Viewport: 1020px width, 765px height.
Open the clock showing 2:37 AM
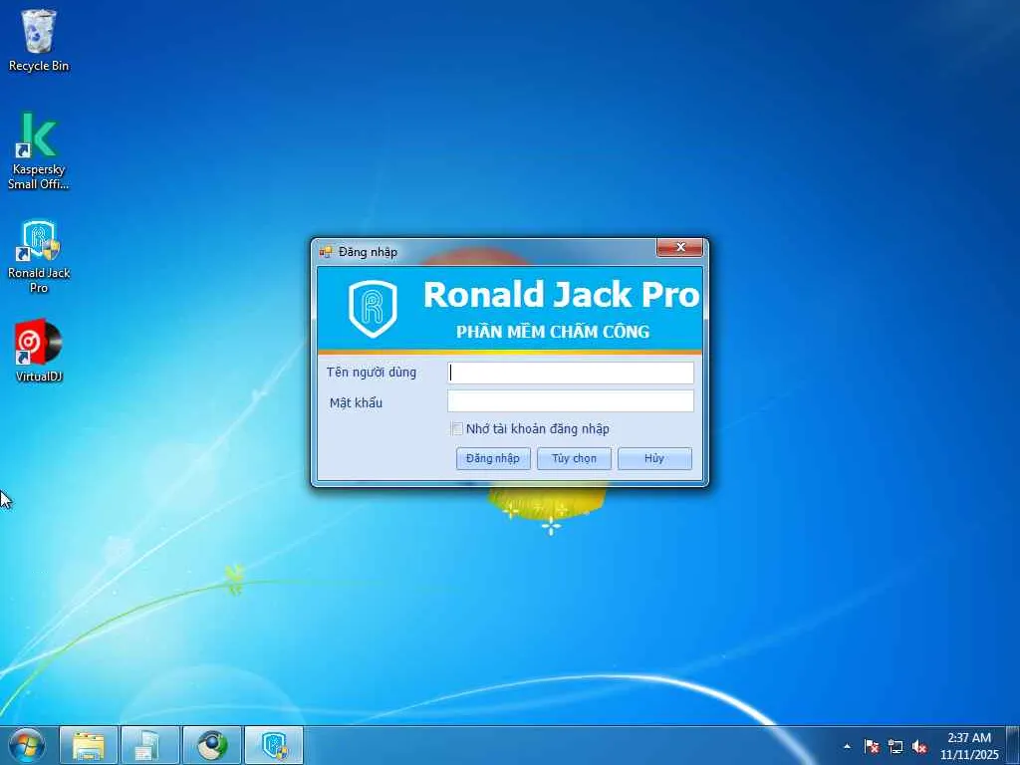click(x=968, y=746)
